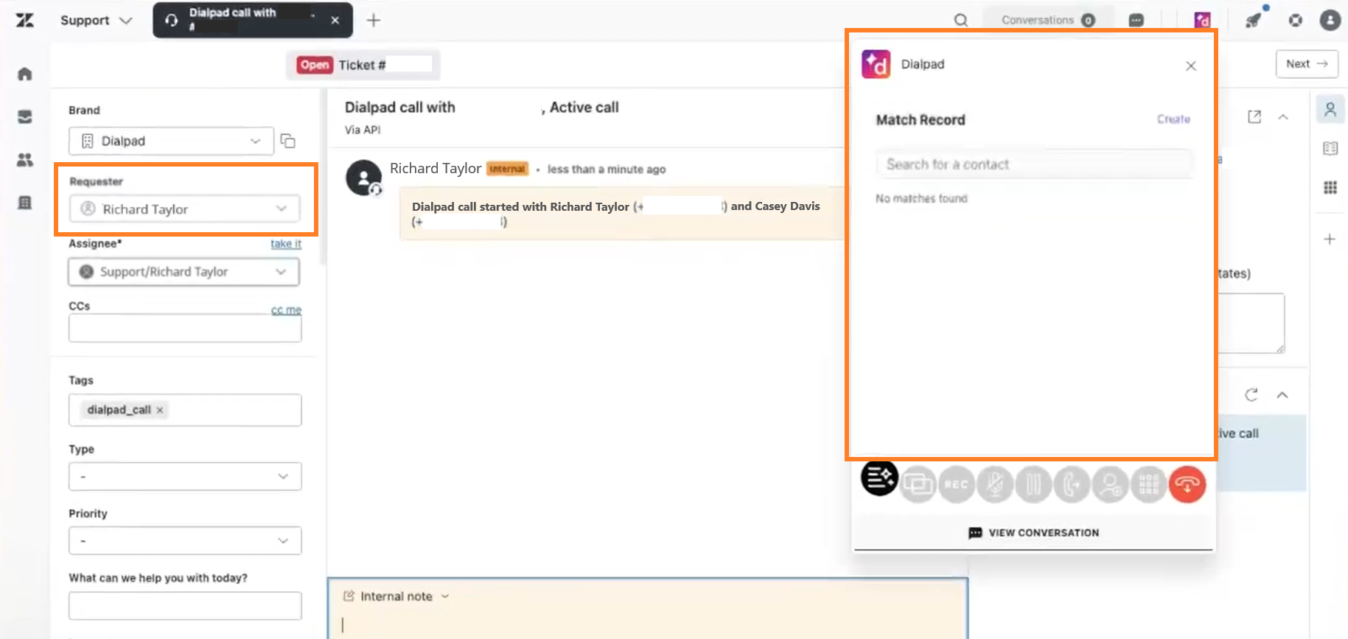Screen dimensions: 1348x639
Task: Click the What can we help you field
Action: point(185,605)
